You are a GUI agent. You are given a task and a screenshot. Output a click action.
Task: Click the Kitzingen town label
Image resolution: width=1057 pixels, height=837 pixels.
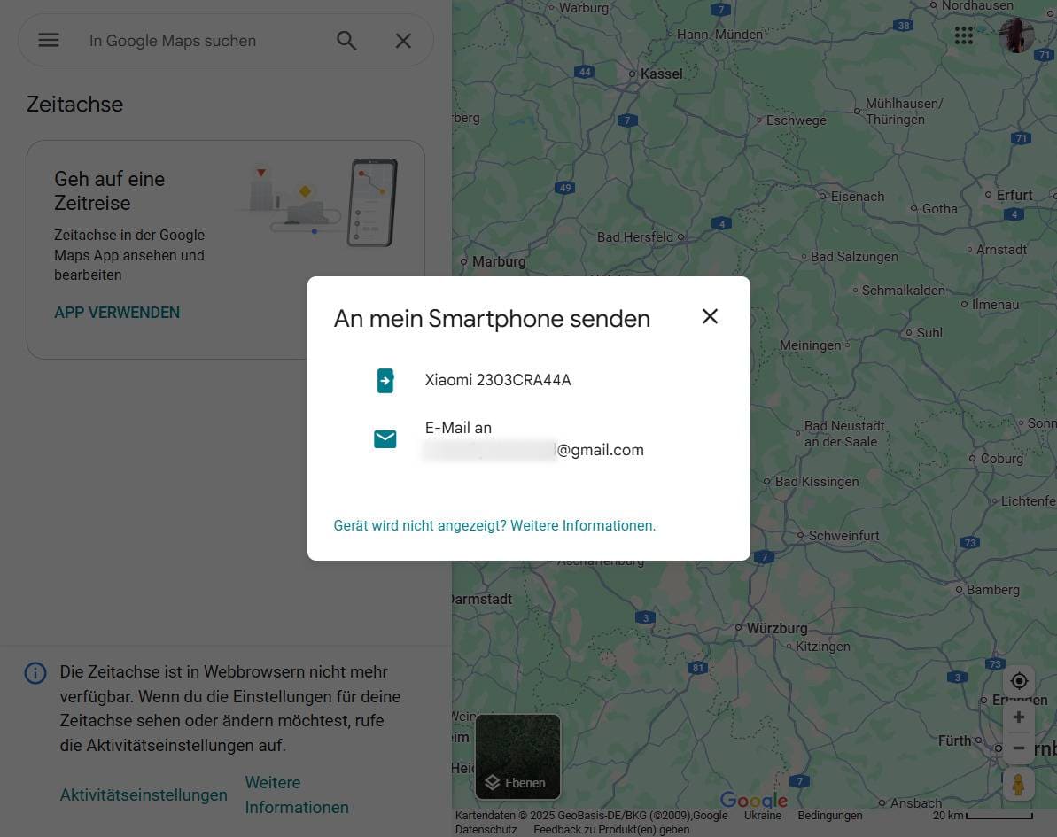(x=823, y=647)
